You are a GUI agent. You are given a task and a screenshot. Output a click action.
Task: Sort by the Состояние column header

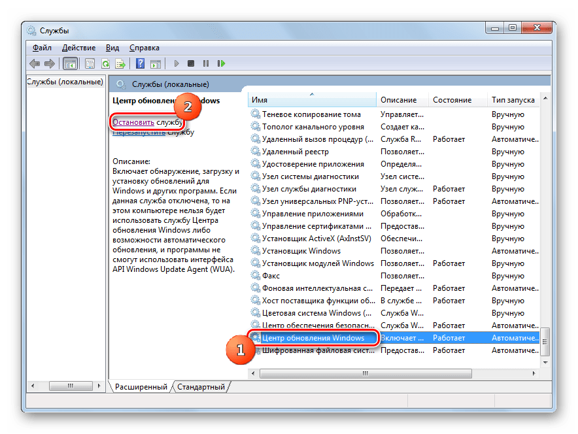pos(451,100)
